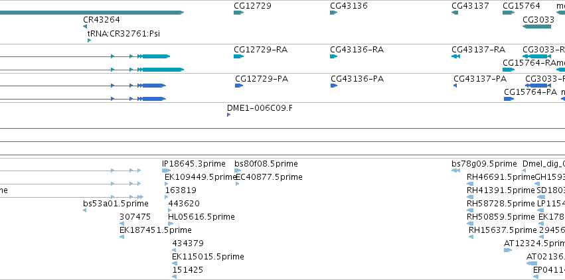Click the bs78g09.5prime EST glyph

(456, 171)
